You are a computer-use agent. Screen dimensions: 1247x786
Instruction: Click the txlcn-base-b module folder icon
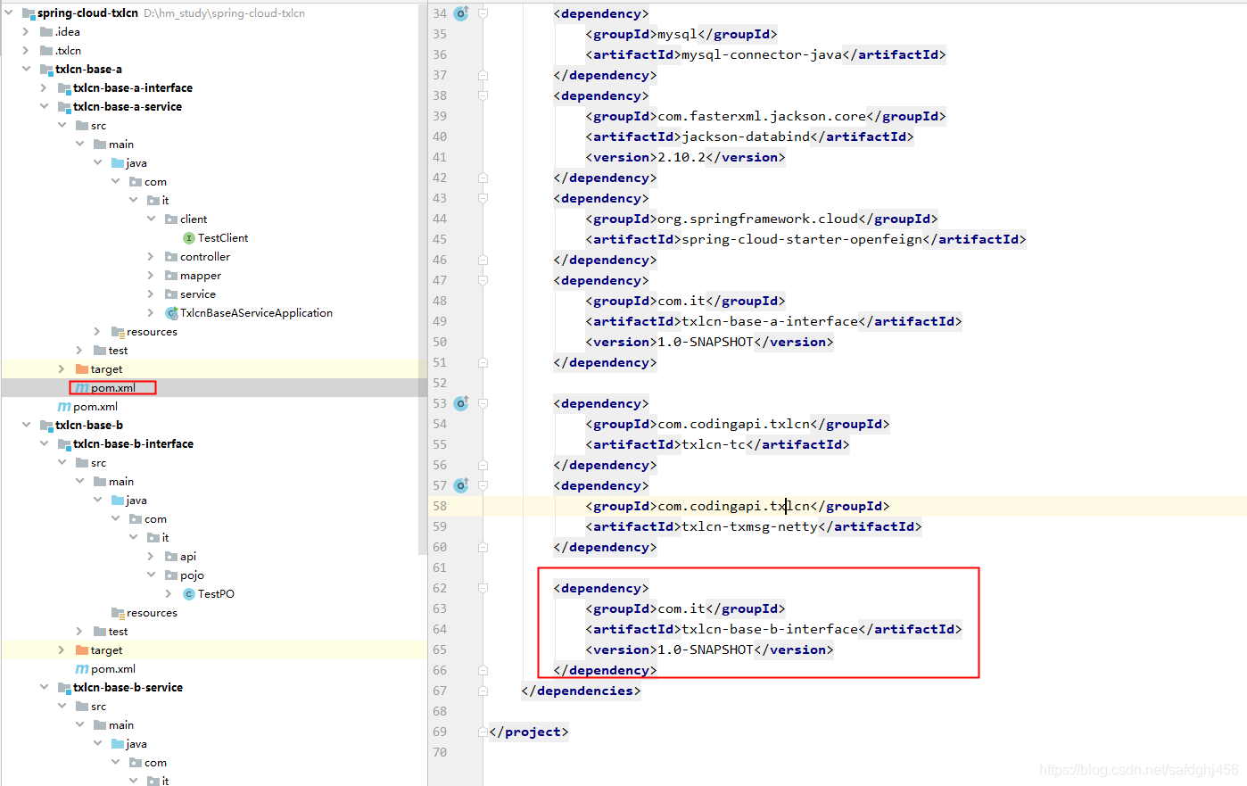[46, 426]
